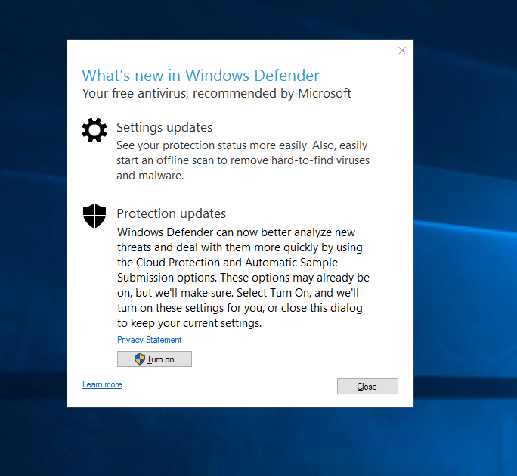This screenshot has height=476, width=517.
Task: Click the "Settings updates" heading
Action: coord(164,127)
